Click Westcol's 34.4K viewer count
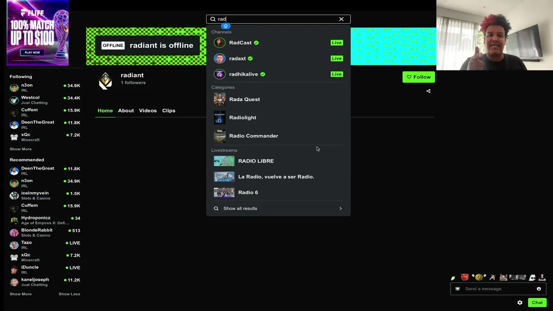Viewport: 553px width, 311px height. click(73, 98)
